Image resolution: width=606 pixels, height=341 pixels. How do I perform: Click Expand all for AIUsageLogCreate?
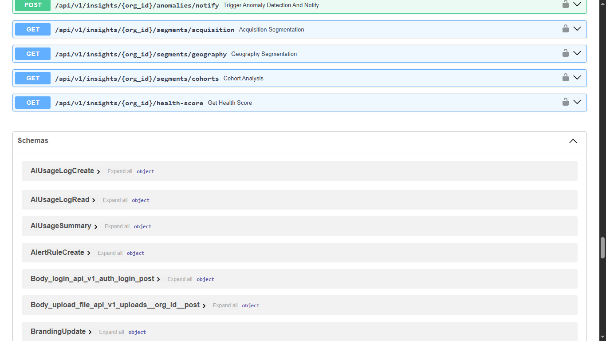pos(120,171)
